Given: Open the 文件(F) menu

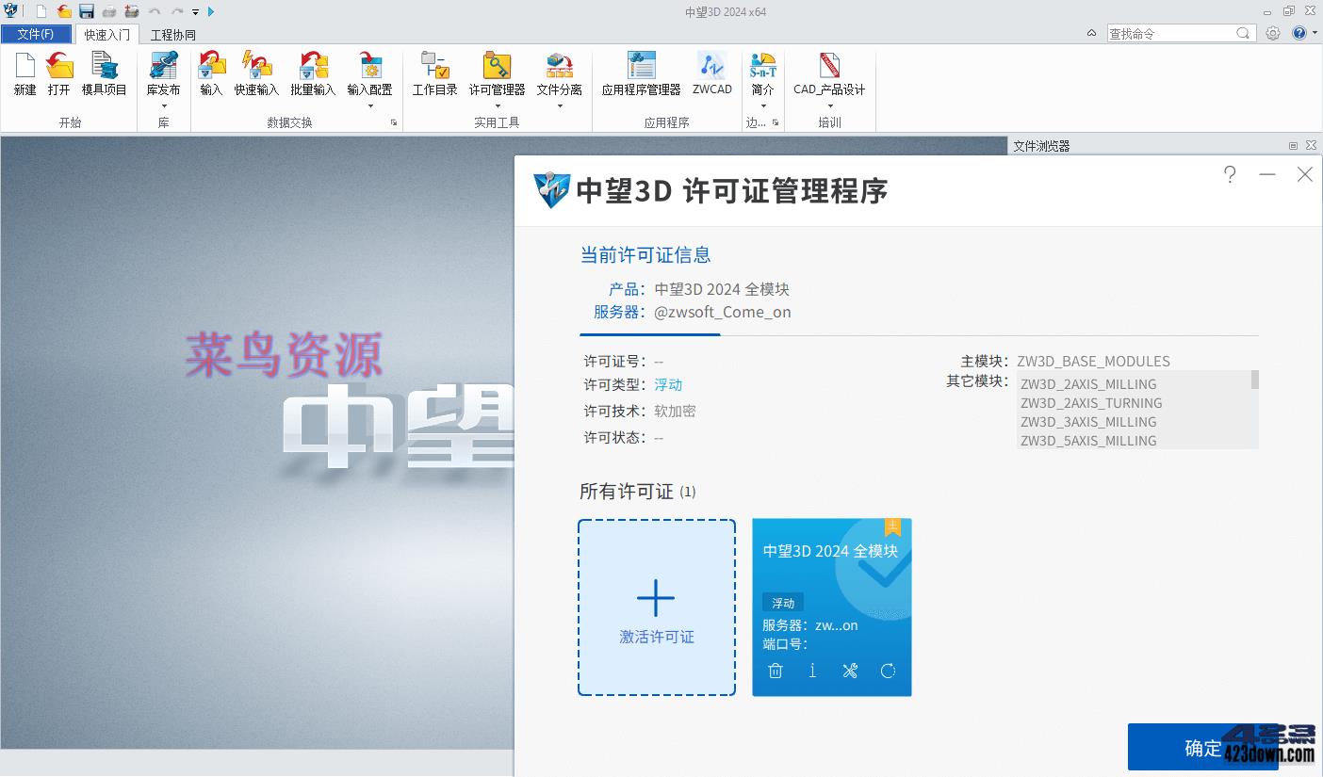Looking at the screenshot, I should tap(36, 34).
